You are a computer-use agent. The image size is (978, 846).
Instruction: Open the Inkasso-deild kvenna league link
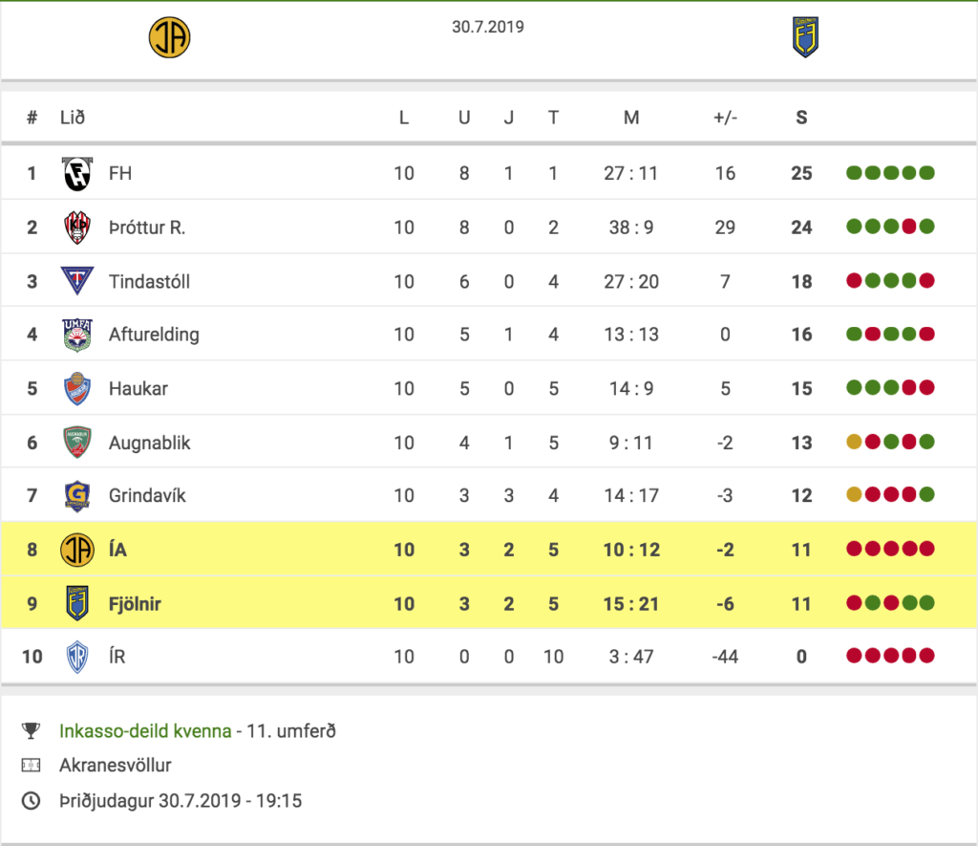[145, 730]
